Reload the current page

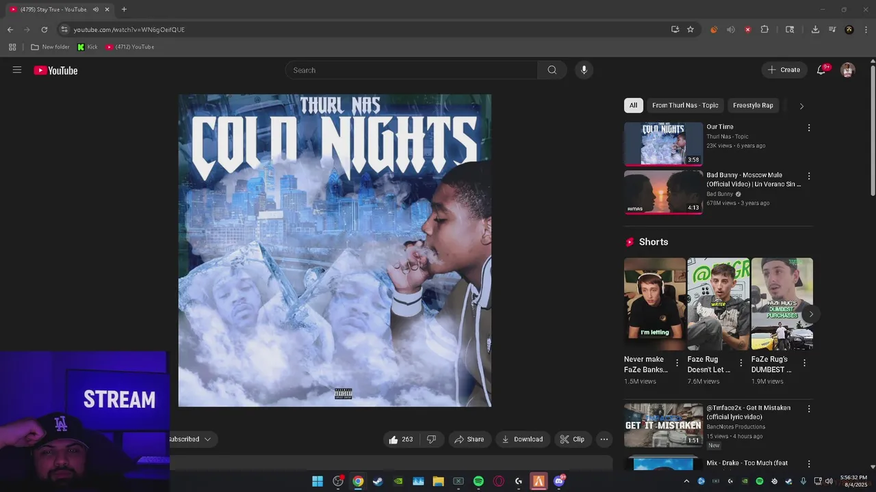(44, 29)
